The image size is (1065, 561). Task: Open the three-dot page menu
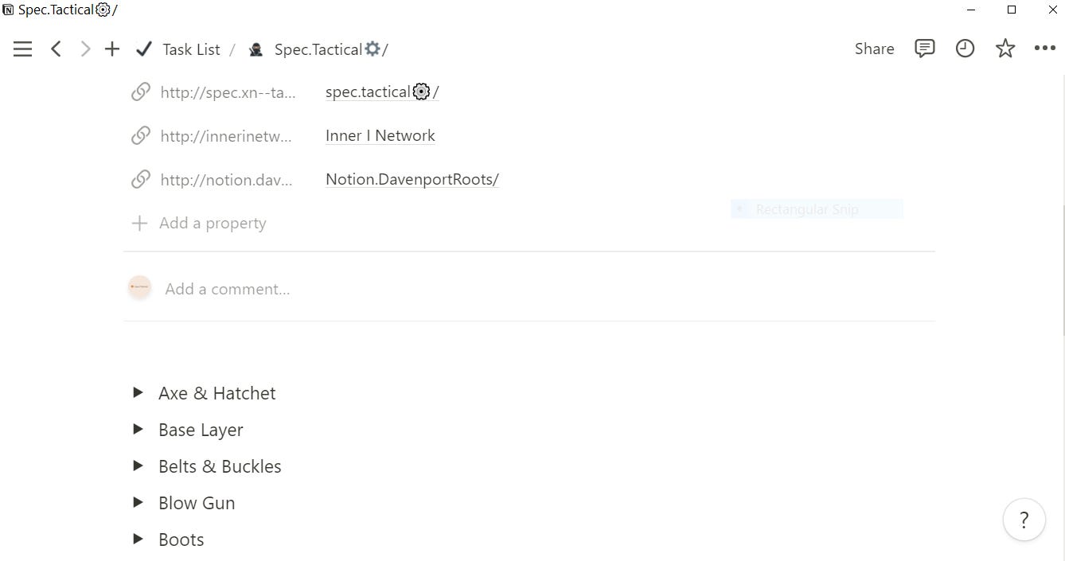1044,49
